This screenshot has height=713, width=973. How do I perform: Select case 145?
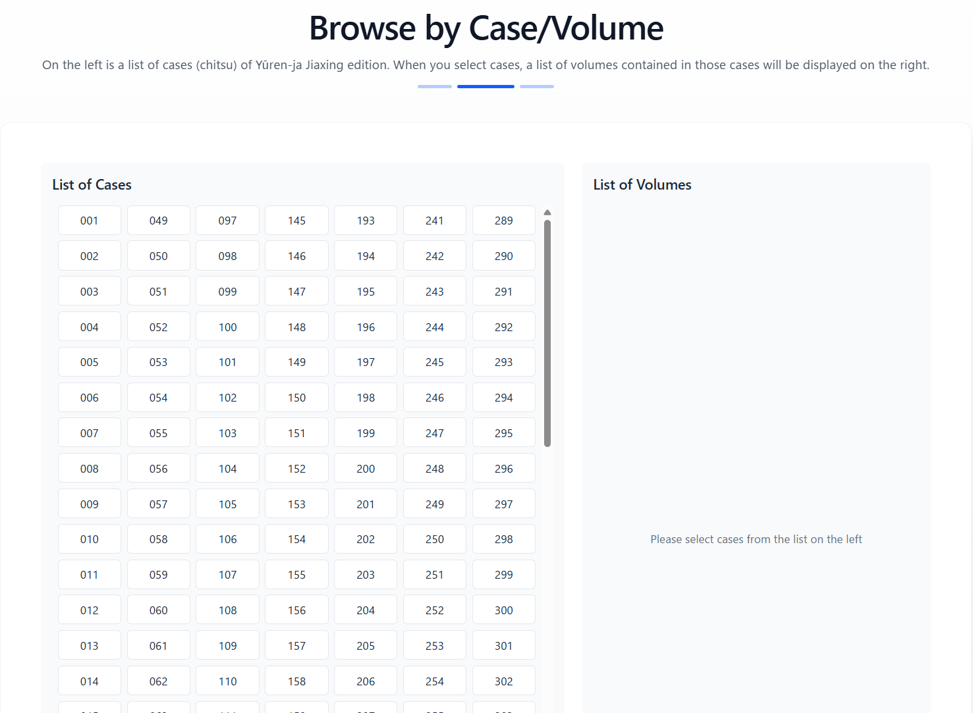click(296, 220)
